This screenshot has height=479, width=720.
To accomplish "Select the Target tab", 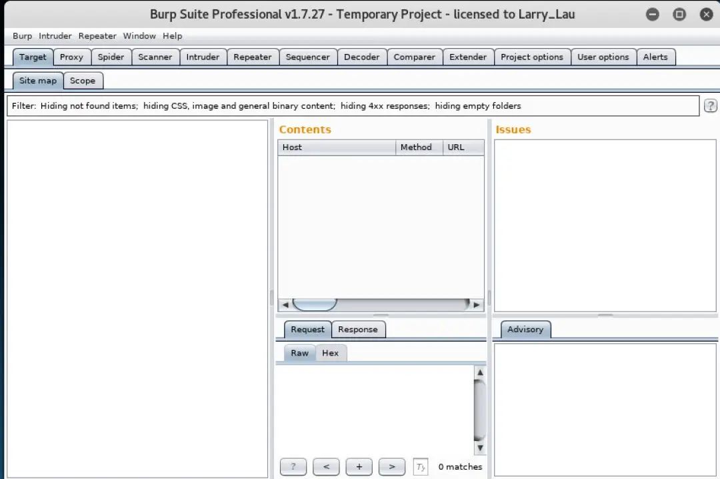I will (33, 57).
